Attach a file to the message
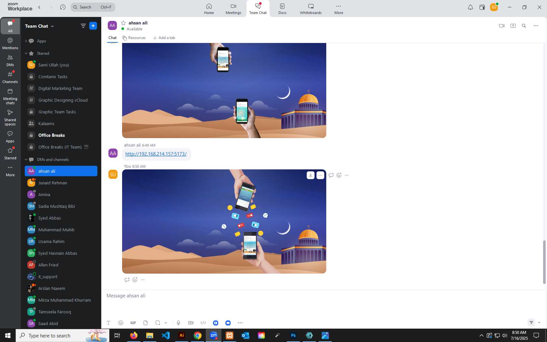The image size is (547, 342). [146, 323]
